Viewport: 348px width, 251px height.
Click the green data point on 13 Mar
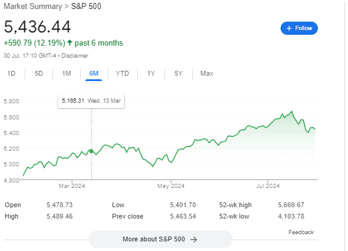[92, 151]
